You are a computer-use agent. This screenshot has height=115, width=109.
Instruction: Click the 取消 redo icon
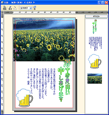click(15, 8)
